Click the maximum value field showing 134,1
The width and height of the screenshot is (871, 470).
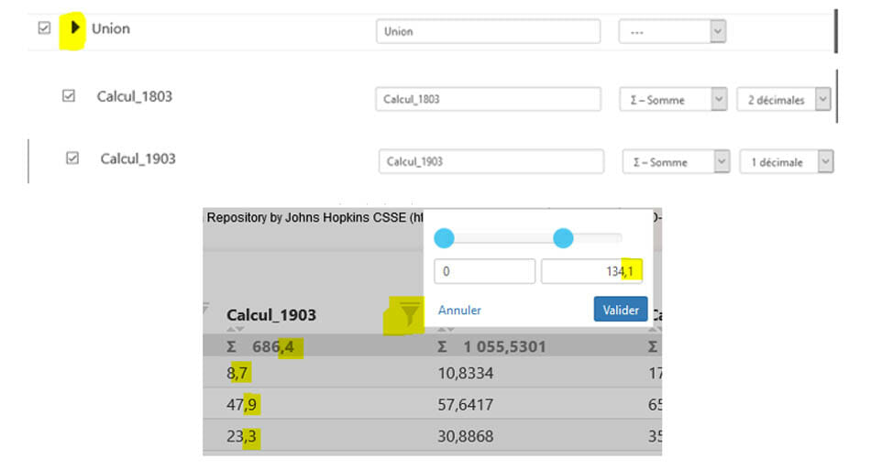tap(591, 271)
